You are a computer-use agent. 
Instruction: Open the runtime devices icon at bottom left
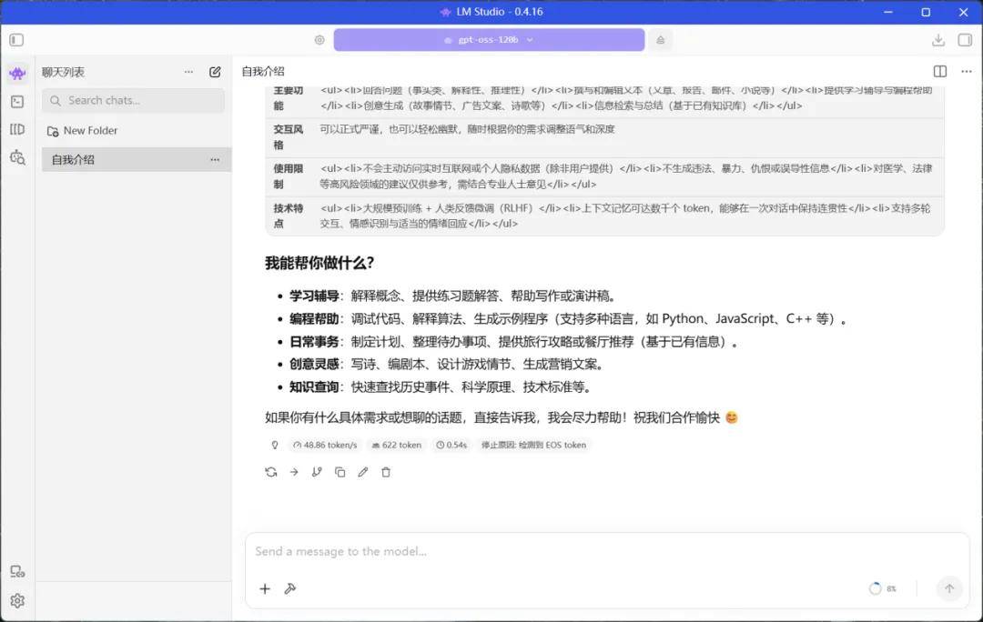pos(17,571)
